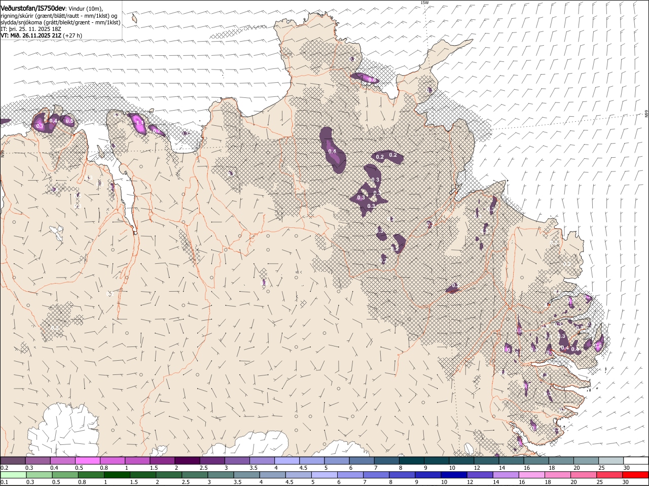Viewport: 649px width, 486px height.
Task: Pick the periwinkle 4–4.5 swatch in upper legend
Action: [x=287, y=460]
